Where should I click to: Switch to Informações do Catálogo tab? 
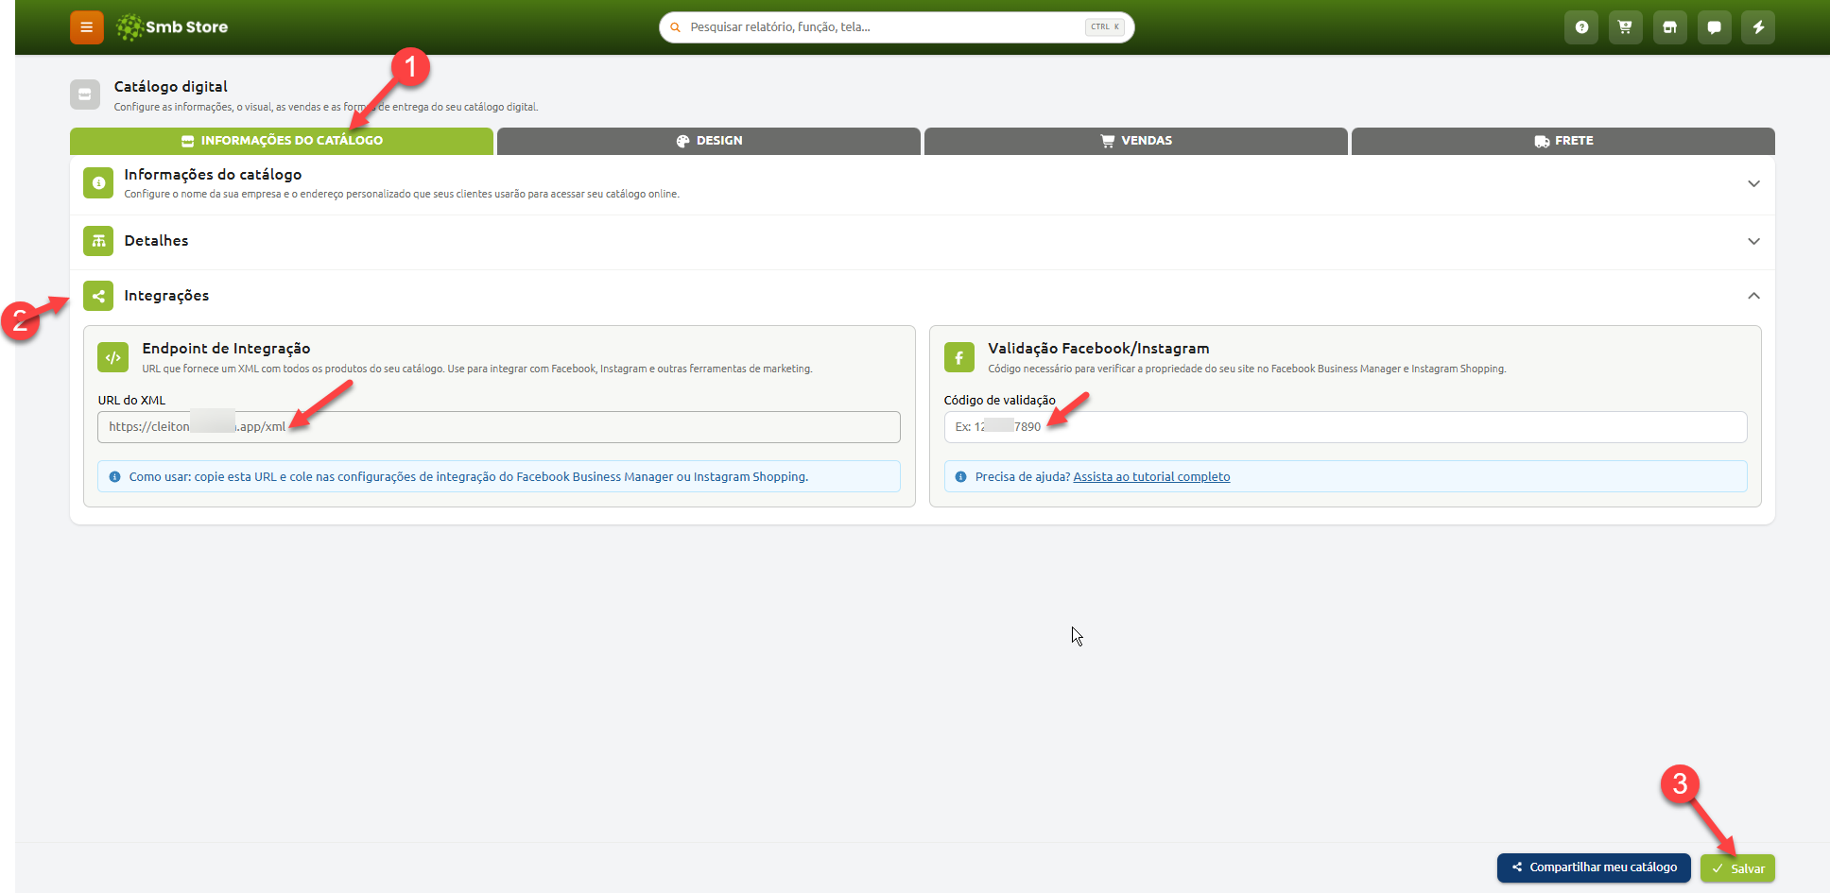pyautogui.click(x=282, y=141)
